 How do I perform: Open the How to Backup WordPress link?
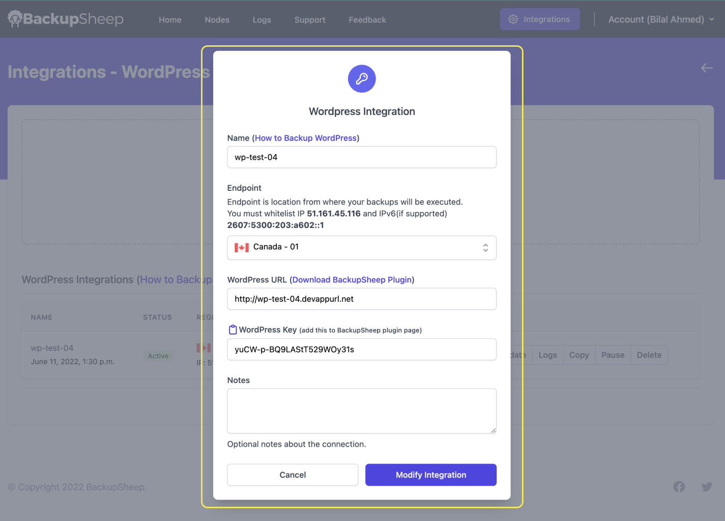306,138
